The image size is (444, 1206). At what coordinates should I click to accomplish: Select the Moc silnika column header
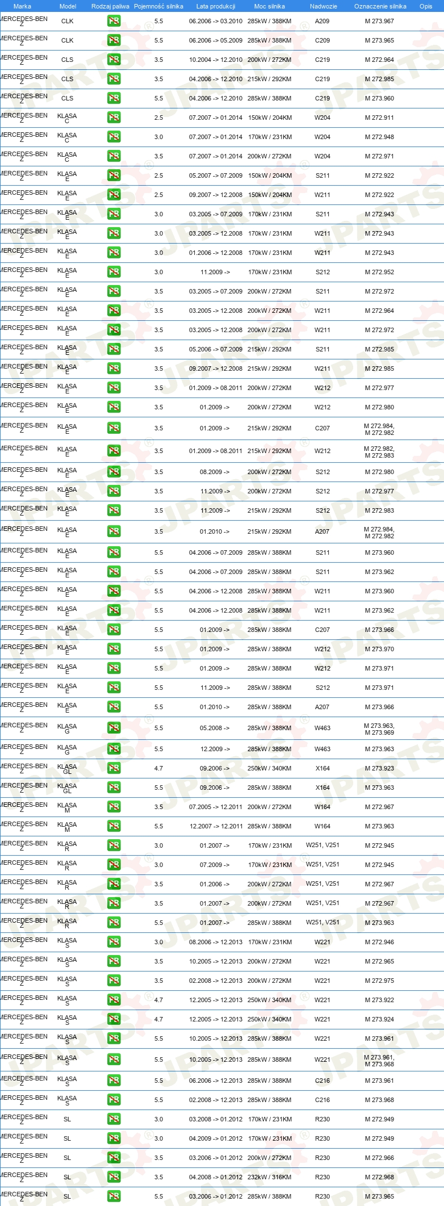[270, 6]
